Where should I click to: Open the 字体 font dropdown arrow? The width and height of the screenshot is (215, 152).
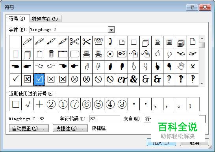pyautogui.click(x=111, y=29)
